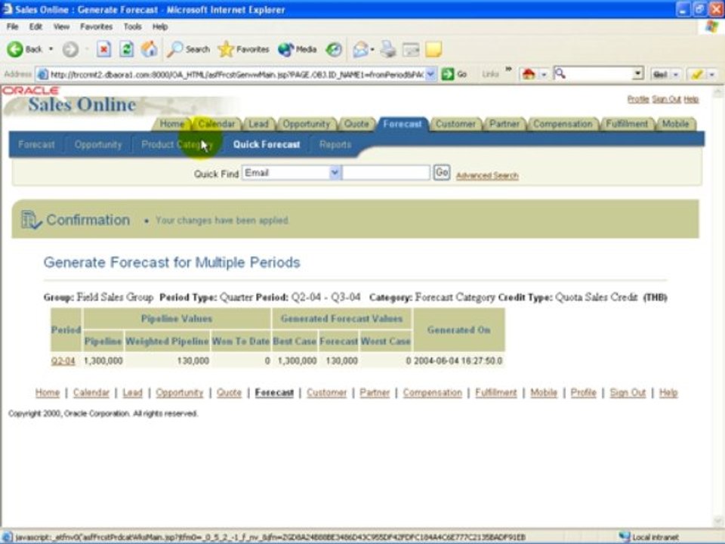The width and height of the screenshot is (725, 544).
Task: Expand the address bar URL dropdown
Action: click(430, 74)
